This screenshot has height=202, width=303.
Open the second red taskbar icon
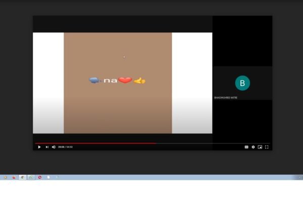pyautogui.click(x=14, y=177)
